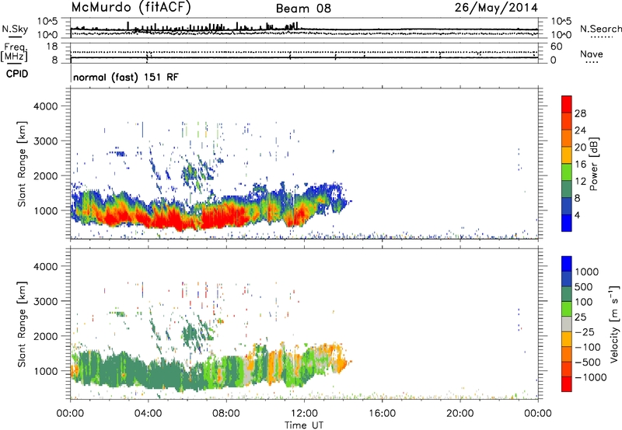Click the blue swatch of the power color bar
Image resolution: width=622 pixels, height=430 pixels.
(567, 223)
